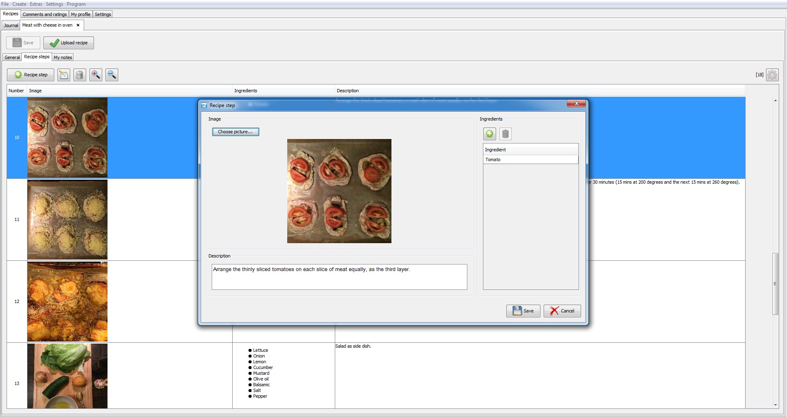Add a new Recipe step

coord(30,75)
